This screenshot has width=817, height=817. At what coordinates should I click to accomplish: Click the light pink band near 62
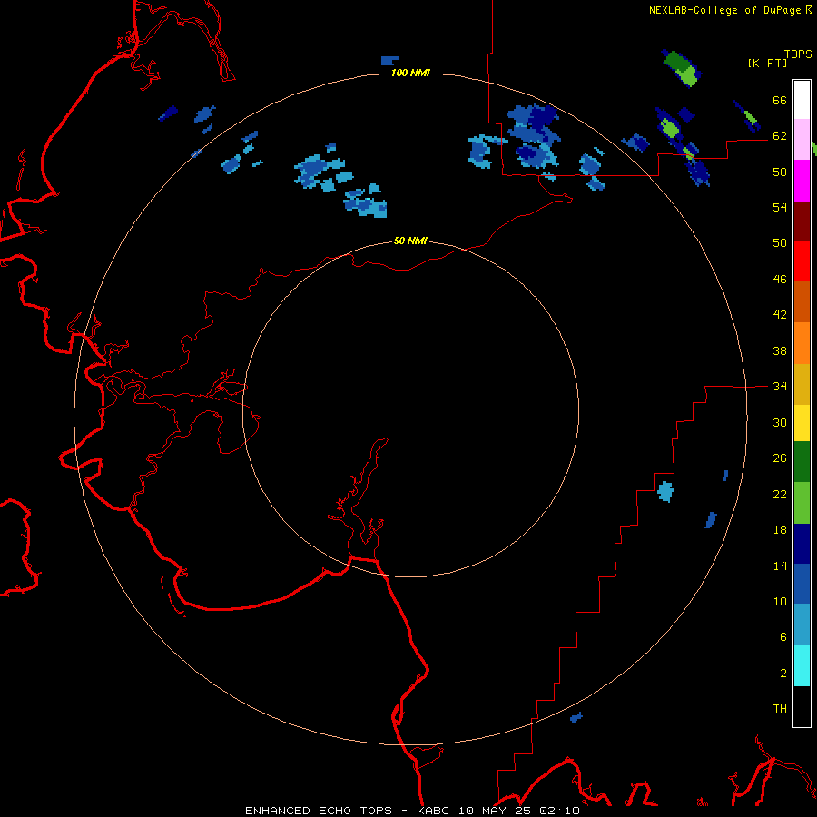pos(802,139)
